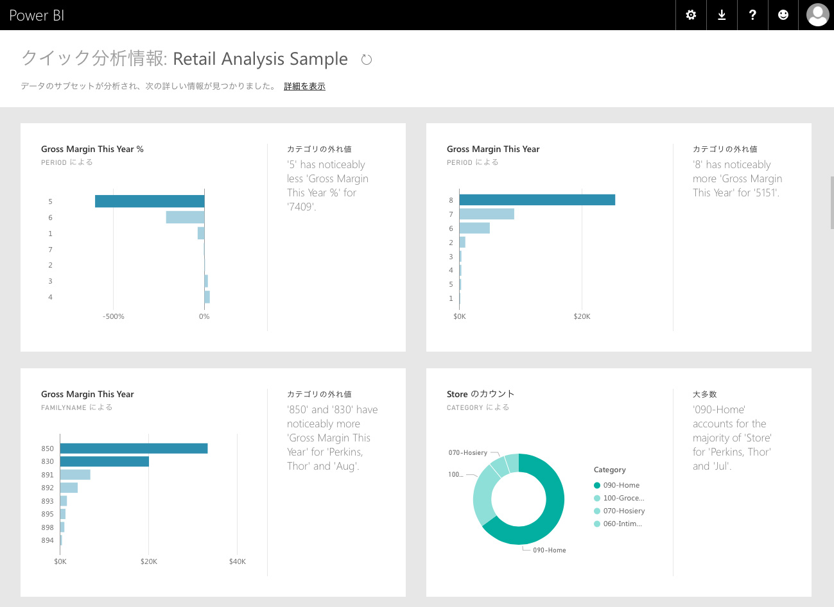Select the period 5 bar in Gross Margin %
Viewport: 834px width, 607px height.
tap(150, 201)
